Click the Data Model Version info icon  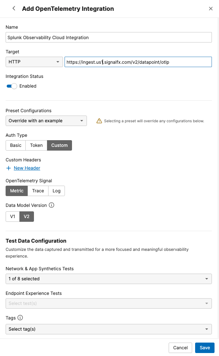coord(51,205)
